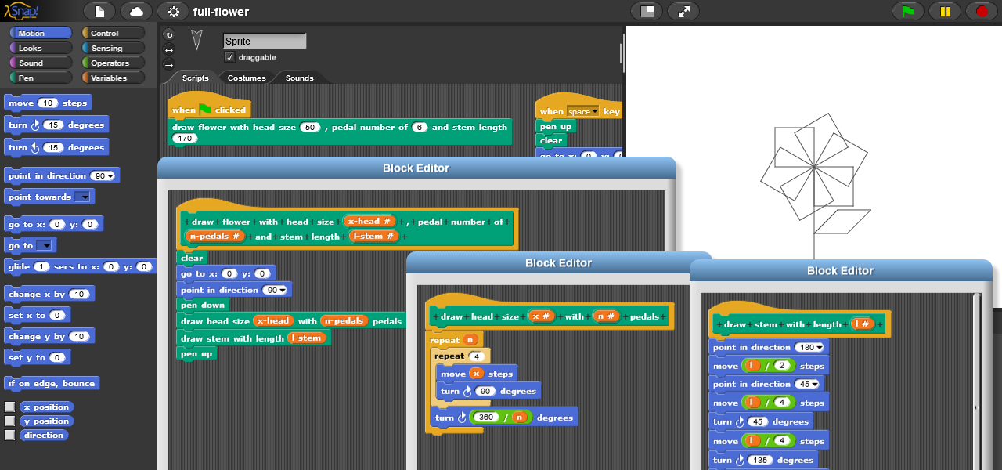Switch to the Costumes tab
The image size is (1002, 470).
tap(247, 78)
